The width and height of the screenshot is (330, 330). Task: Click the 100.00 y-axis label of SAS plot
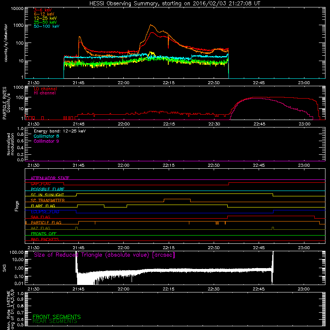[16, 252]
